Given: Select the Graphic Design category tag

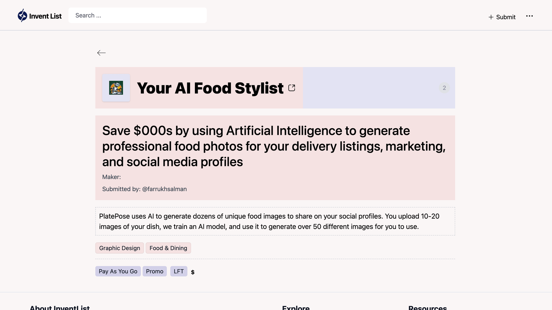Looking at the screenshot, I should click(120, 248).
